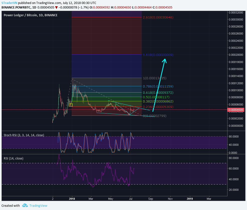This screenshot has height=210, width=247.
Task: Click the TradingView cloud logo icon
Action: tap(25, 205)
